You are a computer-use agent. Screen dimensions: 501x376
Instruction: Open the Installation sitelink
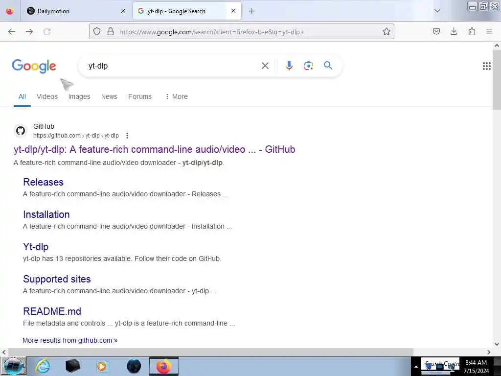(x=46, y=214)
